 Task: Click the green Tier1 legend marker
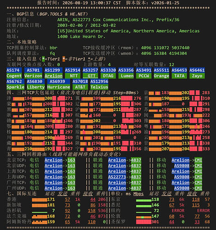pos(43,59)
